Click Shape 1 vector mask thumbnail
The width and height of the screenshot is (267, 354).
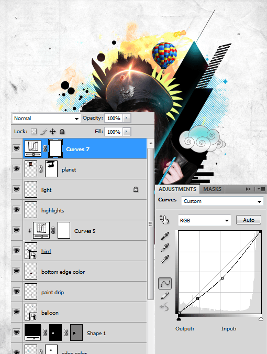coord(76,332)
